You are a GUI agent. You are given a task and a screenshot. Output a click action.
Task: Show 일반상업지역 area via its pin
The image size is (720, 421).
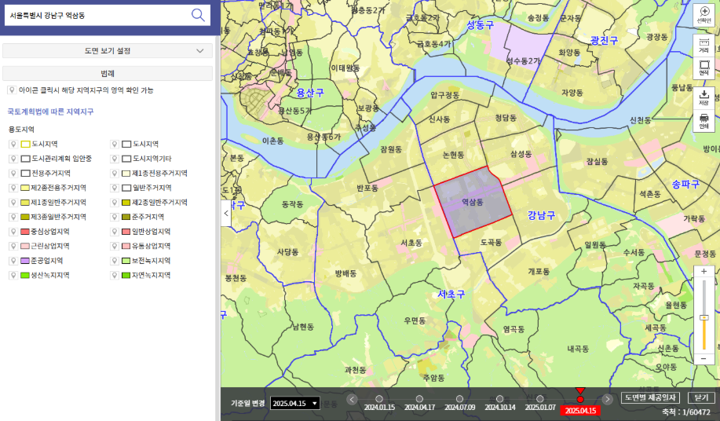[115, 232]
